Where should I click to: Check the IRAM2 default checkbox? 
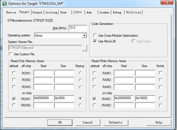click(x=94, y=105)
